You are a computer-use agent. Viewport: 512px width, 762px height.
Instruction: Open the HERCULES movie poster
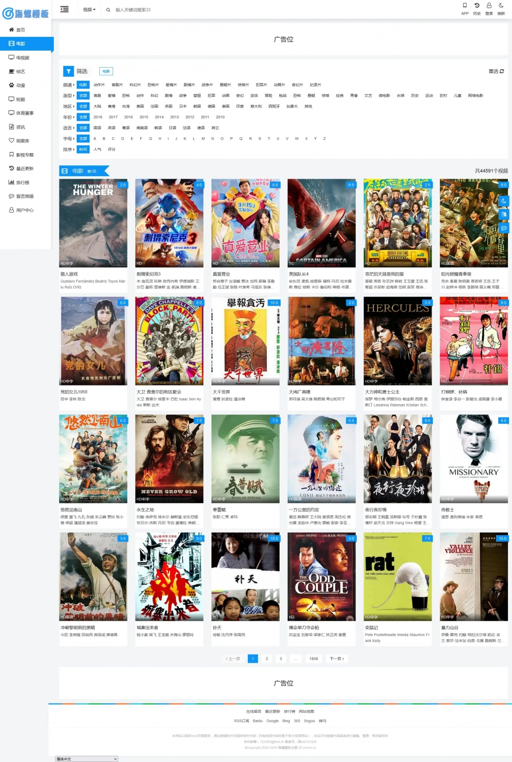[398, 341]
